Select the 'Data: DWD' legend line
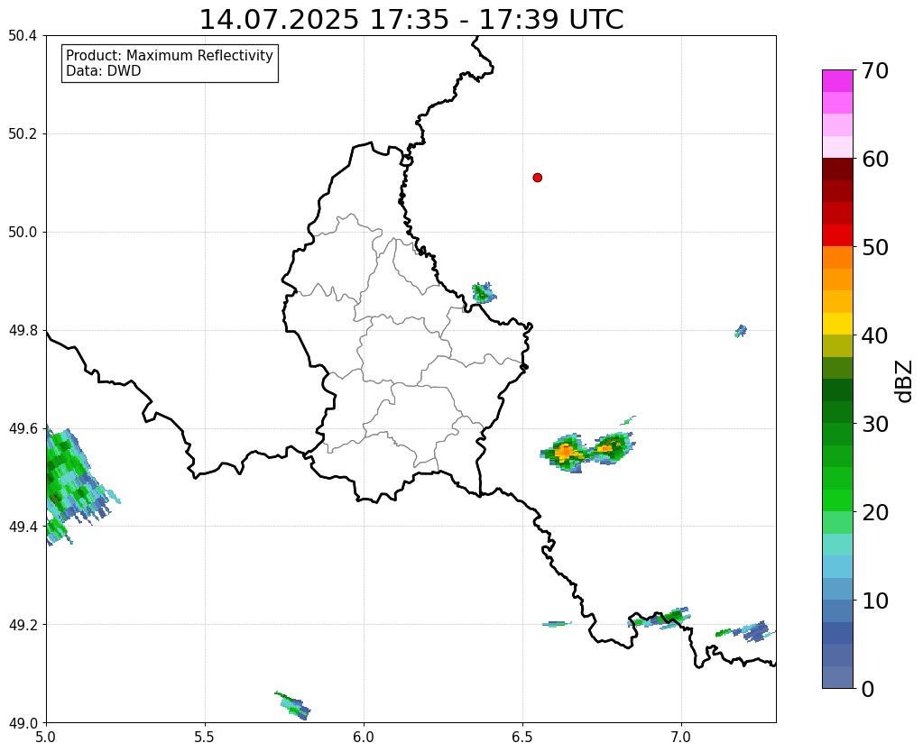Screen dimensions: 923x752 (104, 71)
